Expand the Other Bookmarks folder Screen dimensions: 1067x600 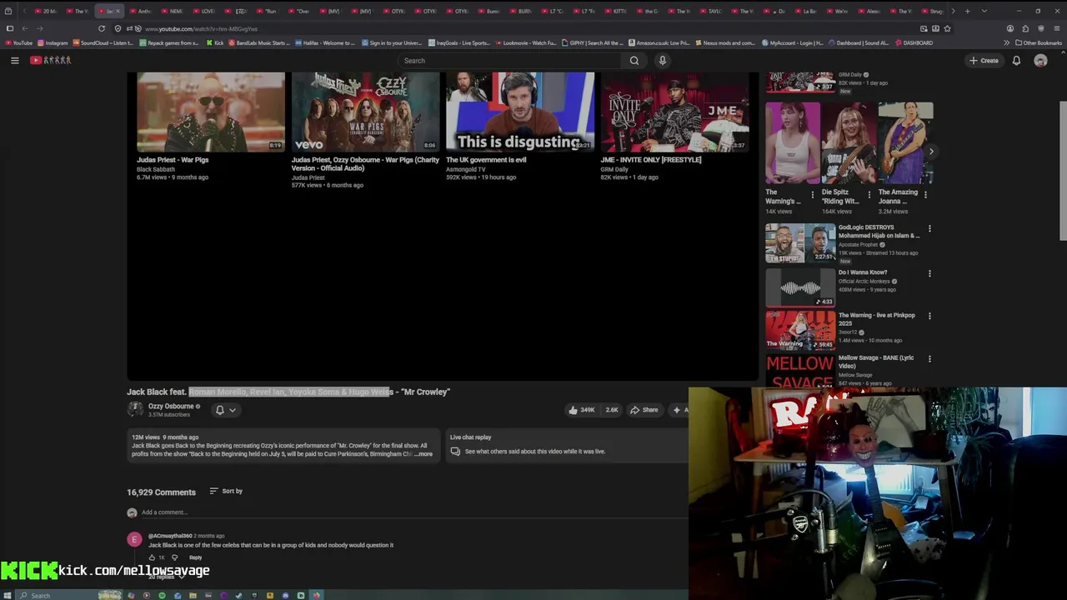coord(1039,42)
